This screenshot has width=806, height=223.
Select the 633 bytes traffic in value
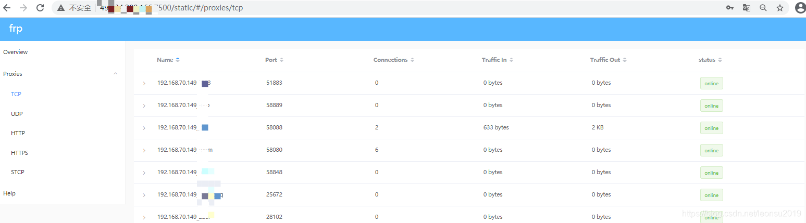496,127
